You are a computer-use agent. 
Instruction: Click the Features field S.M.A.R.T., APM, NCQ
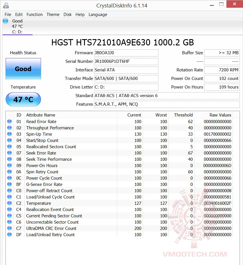(x=167, y=104)
